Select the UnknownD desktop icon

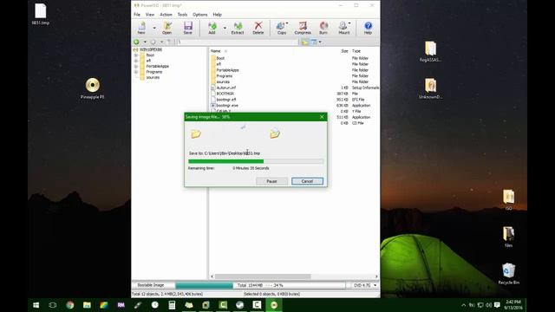point(430,88)
